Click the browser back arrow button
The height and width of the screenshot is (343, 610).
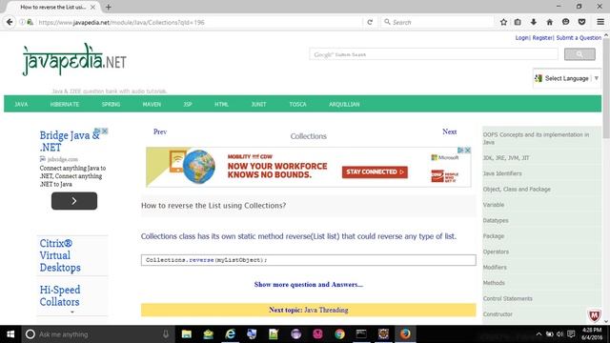tap(10, 22)
